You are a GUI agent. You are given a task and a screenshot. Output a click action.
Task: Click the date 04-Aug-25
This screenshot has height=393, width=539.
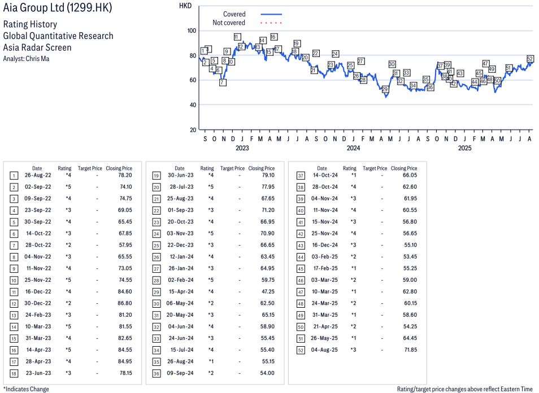click(324, 350)
